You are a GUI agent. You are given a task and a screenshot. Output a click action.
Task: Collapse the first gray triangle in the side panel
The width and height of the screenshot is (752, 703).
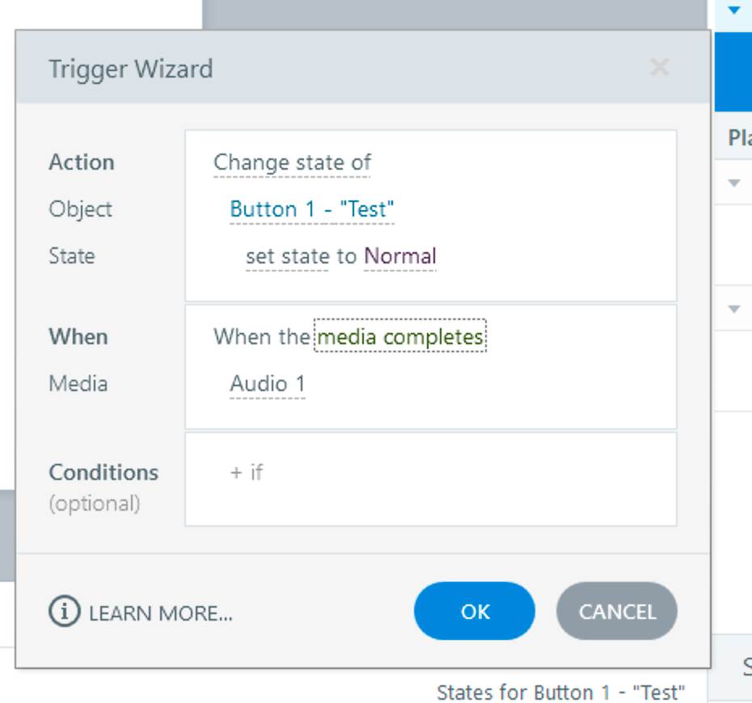(734, 183)
